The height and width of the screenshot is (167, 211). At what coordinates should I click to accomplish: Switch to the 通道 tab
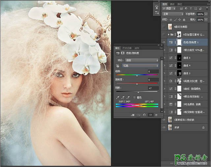tap(172, 3)
